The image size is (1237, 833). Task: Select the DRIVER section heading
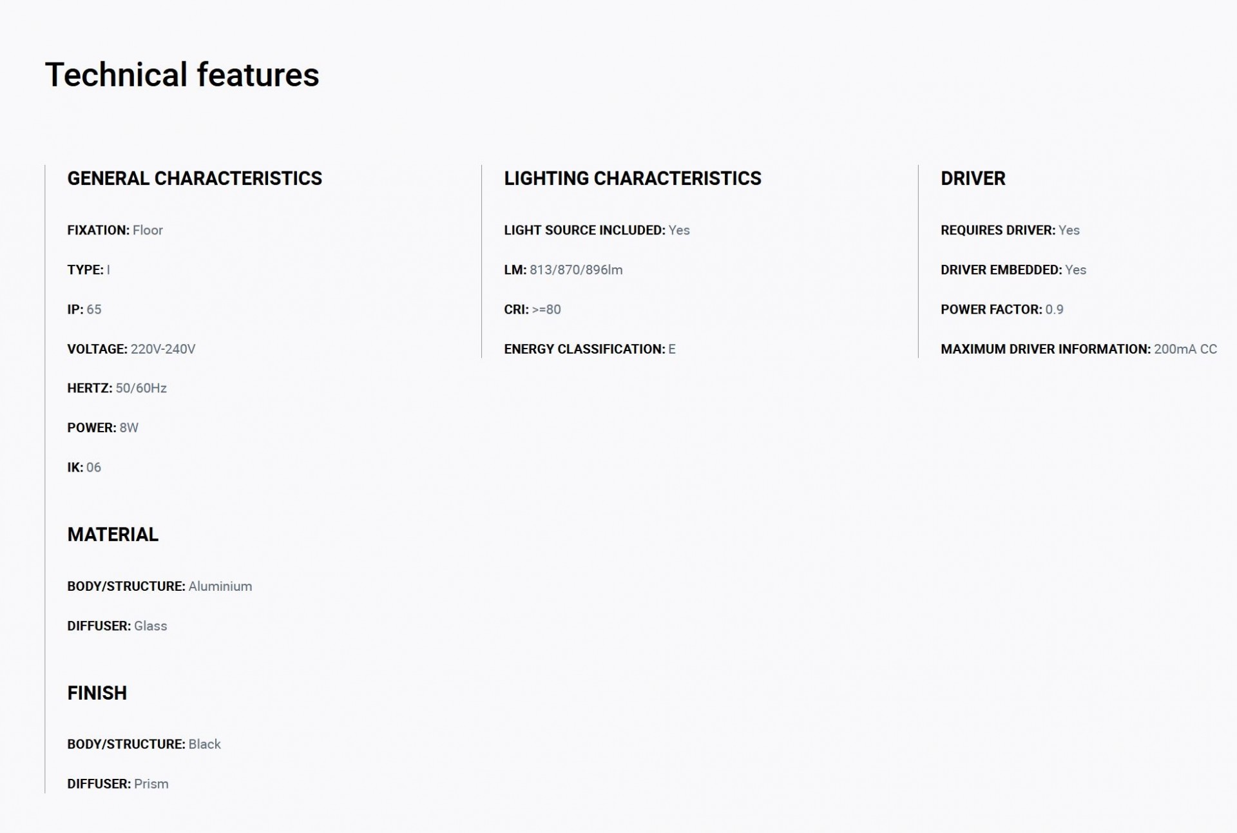click(973, 178)
